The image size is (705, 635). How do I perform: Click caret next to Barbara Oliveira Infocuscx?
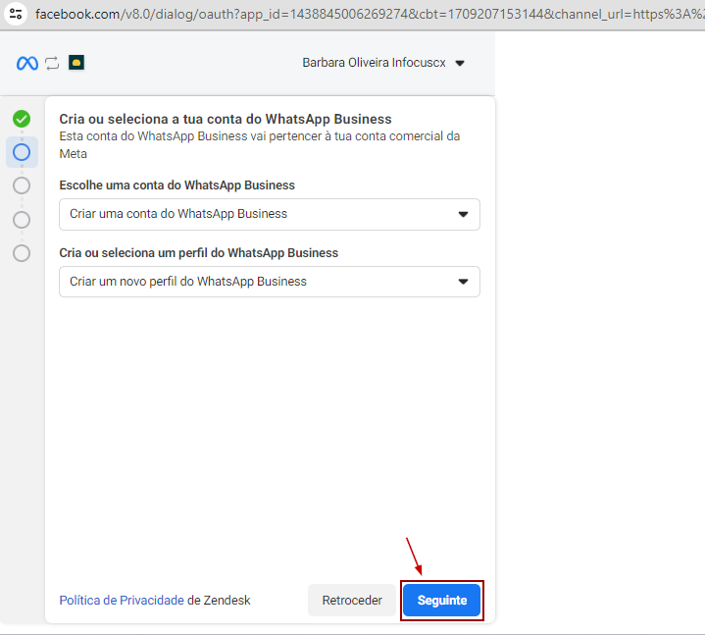click(460, 64)
